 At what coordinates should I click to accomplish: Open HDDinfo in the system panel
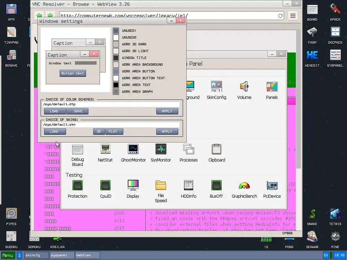click(x=188, y=189)
